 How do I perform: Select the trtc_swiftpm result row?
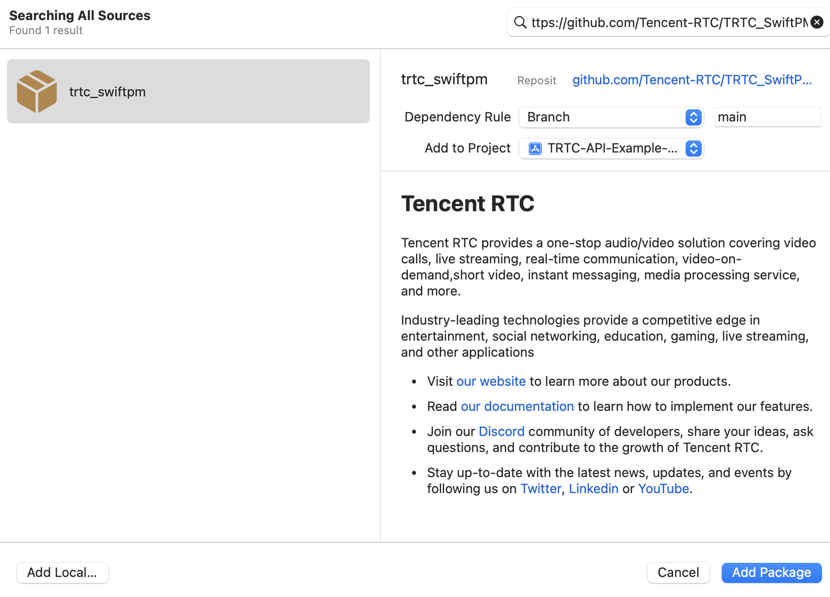point(188,91)
